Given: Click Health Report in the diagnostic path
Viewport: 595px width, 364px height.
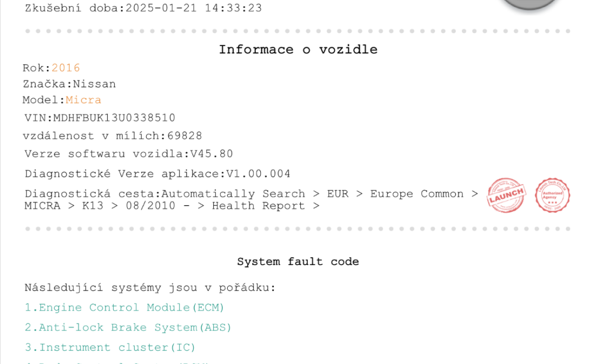Looking at the screenshot, I should (259, 206).
